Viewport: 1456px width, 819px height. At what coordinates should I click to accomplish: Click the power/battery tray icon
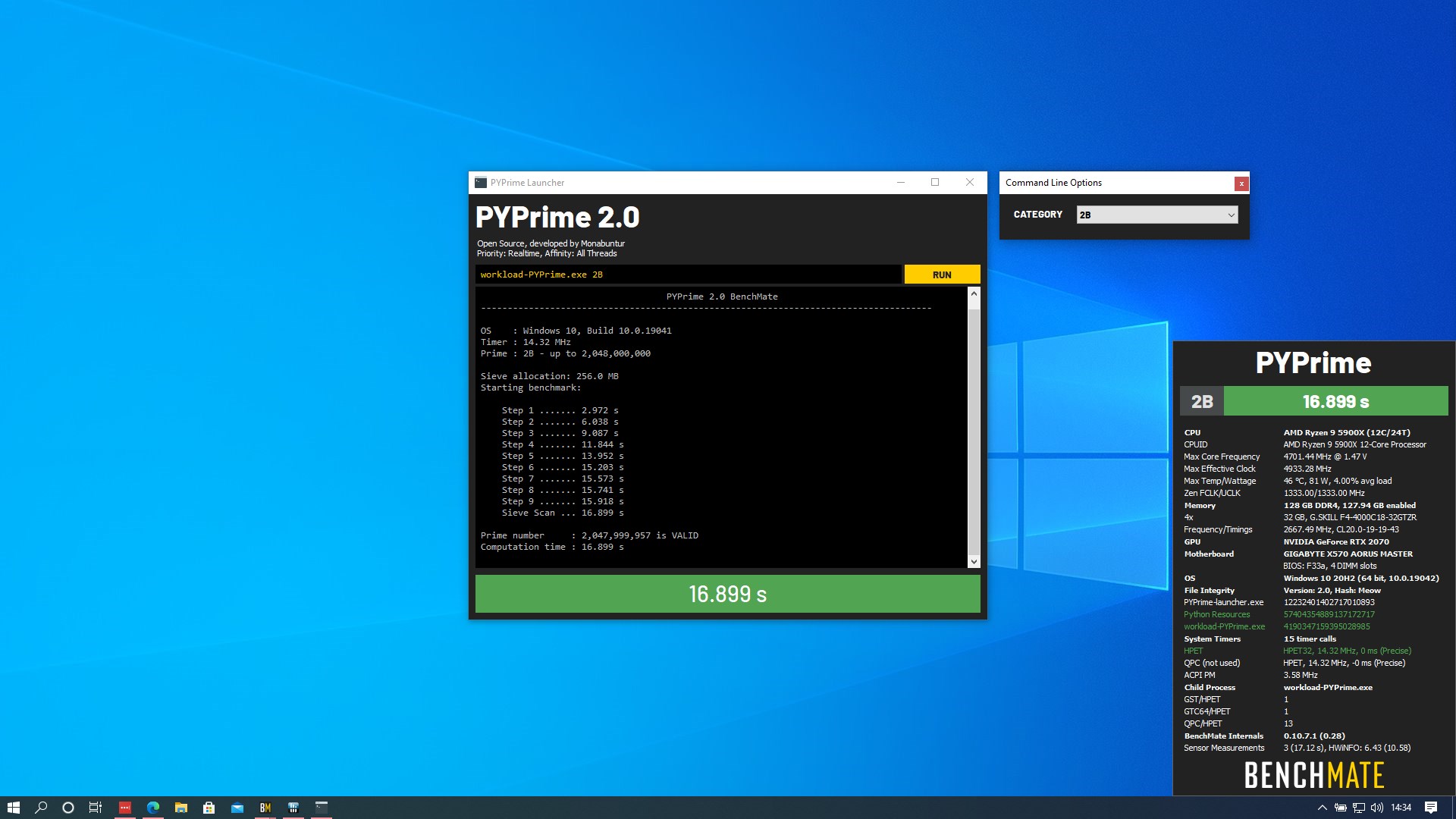click(1341, 808)
